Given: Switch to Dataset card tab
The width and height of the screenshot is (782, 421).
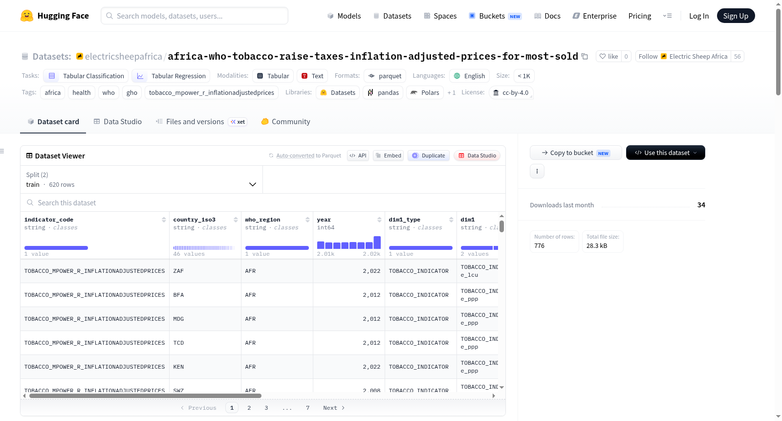Looking at the screenshot, I should coord(53,122).
